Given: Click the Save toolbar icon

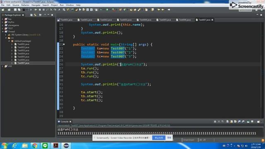Looking at the screenshot, I should 15,10.
